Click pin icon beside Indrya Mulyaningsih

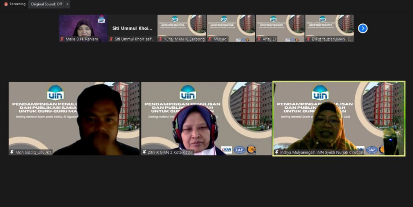277,152
